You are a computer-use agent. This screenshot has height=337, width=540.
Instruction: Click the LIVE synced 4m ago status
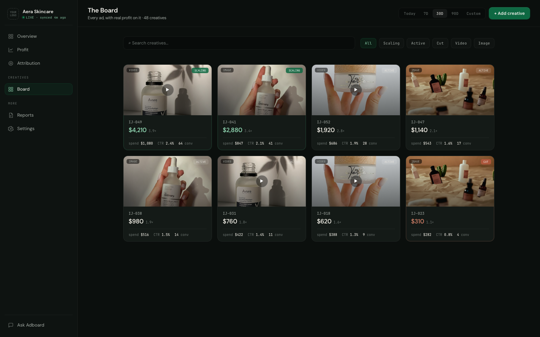pos(44,18)
